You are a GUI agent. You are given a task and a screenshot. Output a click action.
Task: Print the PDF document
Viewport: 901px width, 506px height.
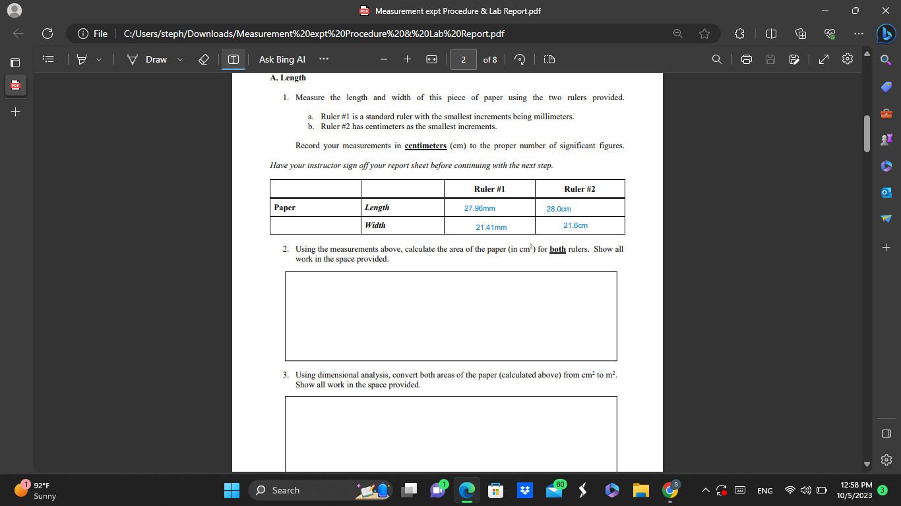click(745, 59)
